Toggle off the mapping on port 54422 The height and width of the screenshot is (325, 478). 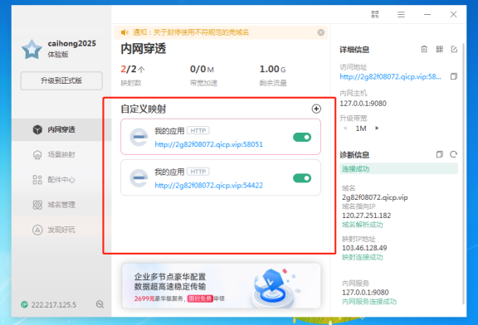[x=302, y=178]
